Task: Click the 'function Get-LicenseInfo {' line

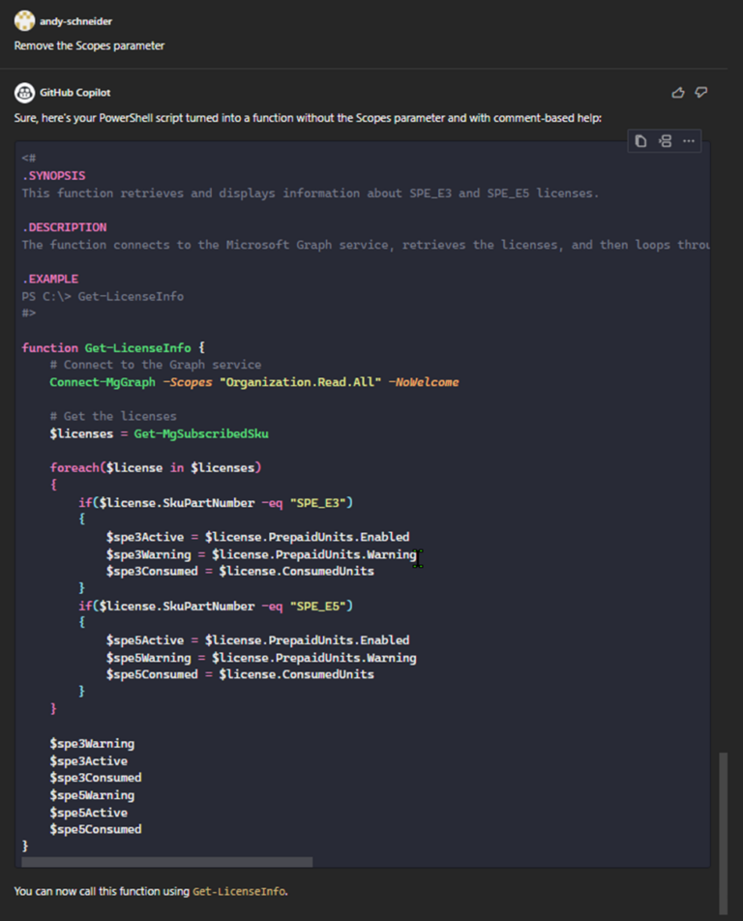Action: (113, 347)
